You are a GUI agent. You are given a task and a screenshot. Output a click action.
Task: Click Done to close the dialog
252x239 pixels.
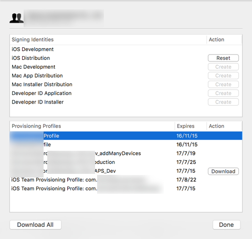click(226, 225)
